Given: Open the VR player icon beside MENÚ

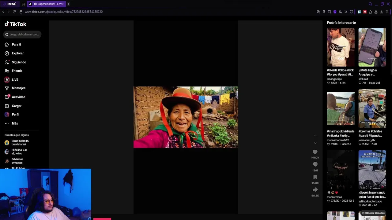Looking at the screenshot, I should [24, 4].
